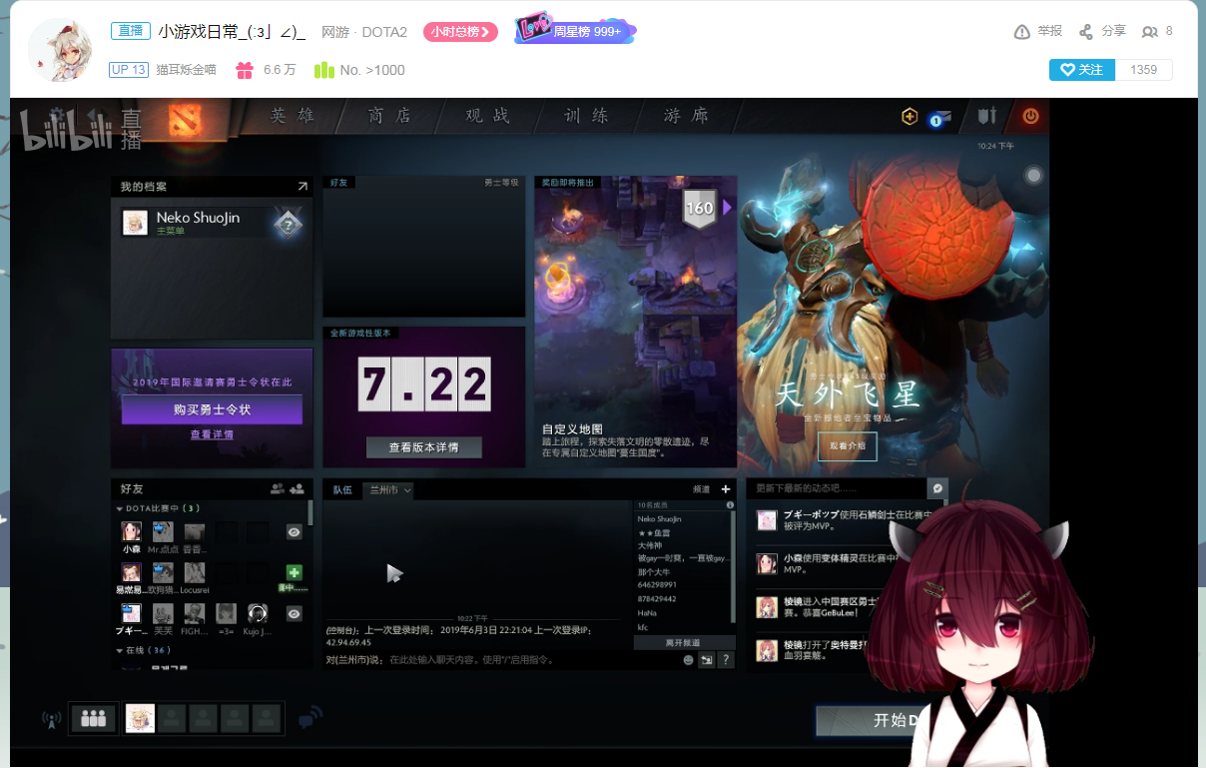The image size is (1206, 768).
Task: Collapse the DOTA比赛中 friends group
Action: coord(120,509)
